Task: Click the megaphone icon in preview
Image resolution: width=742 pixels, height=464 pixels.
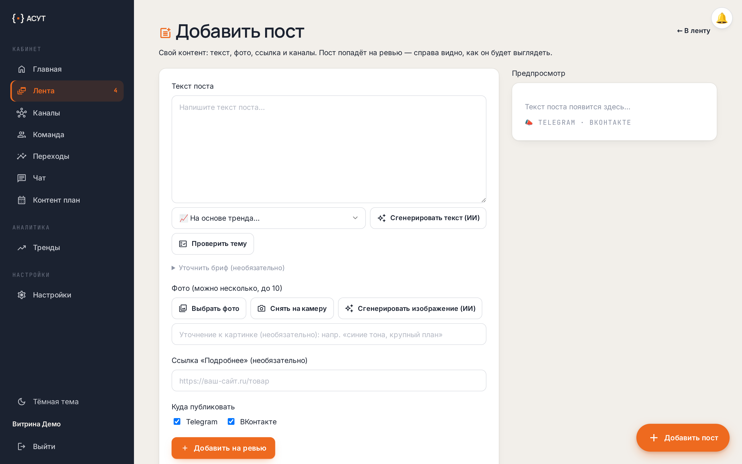Action: (x=529, y=122)
